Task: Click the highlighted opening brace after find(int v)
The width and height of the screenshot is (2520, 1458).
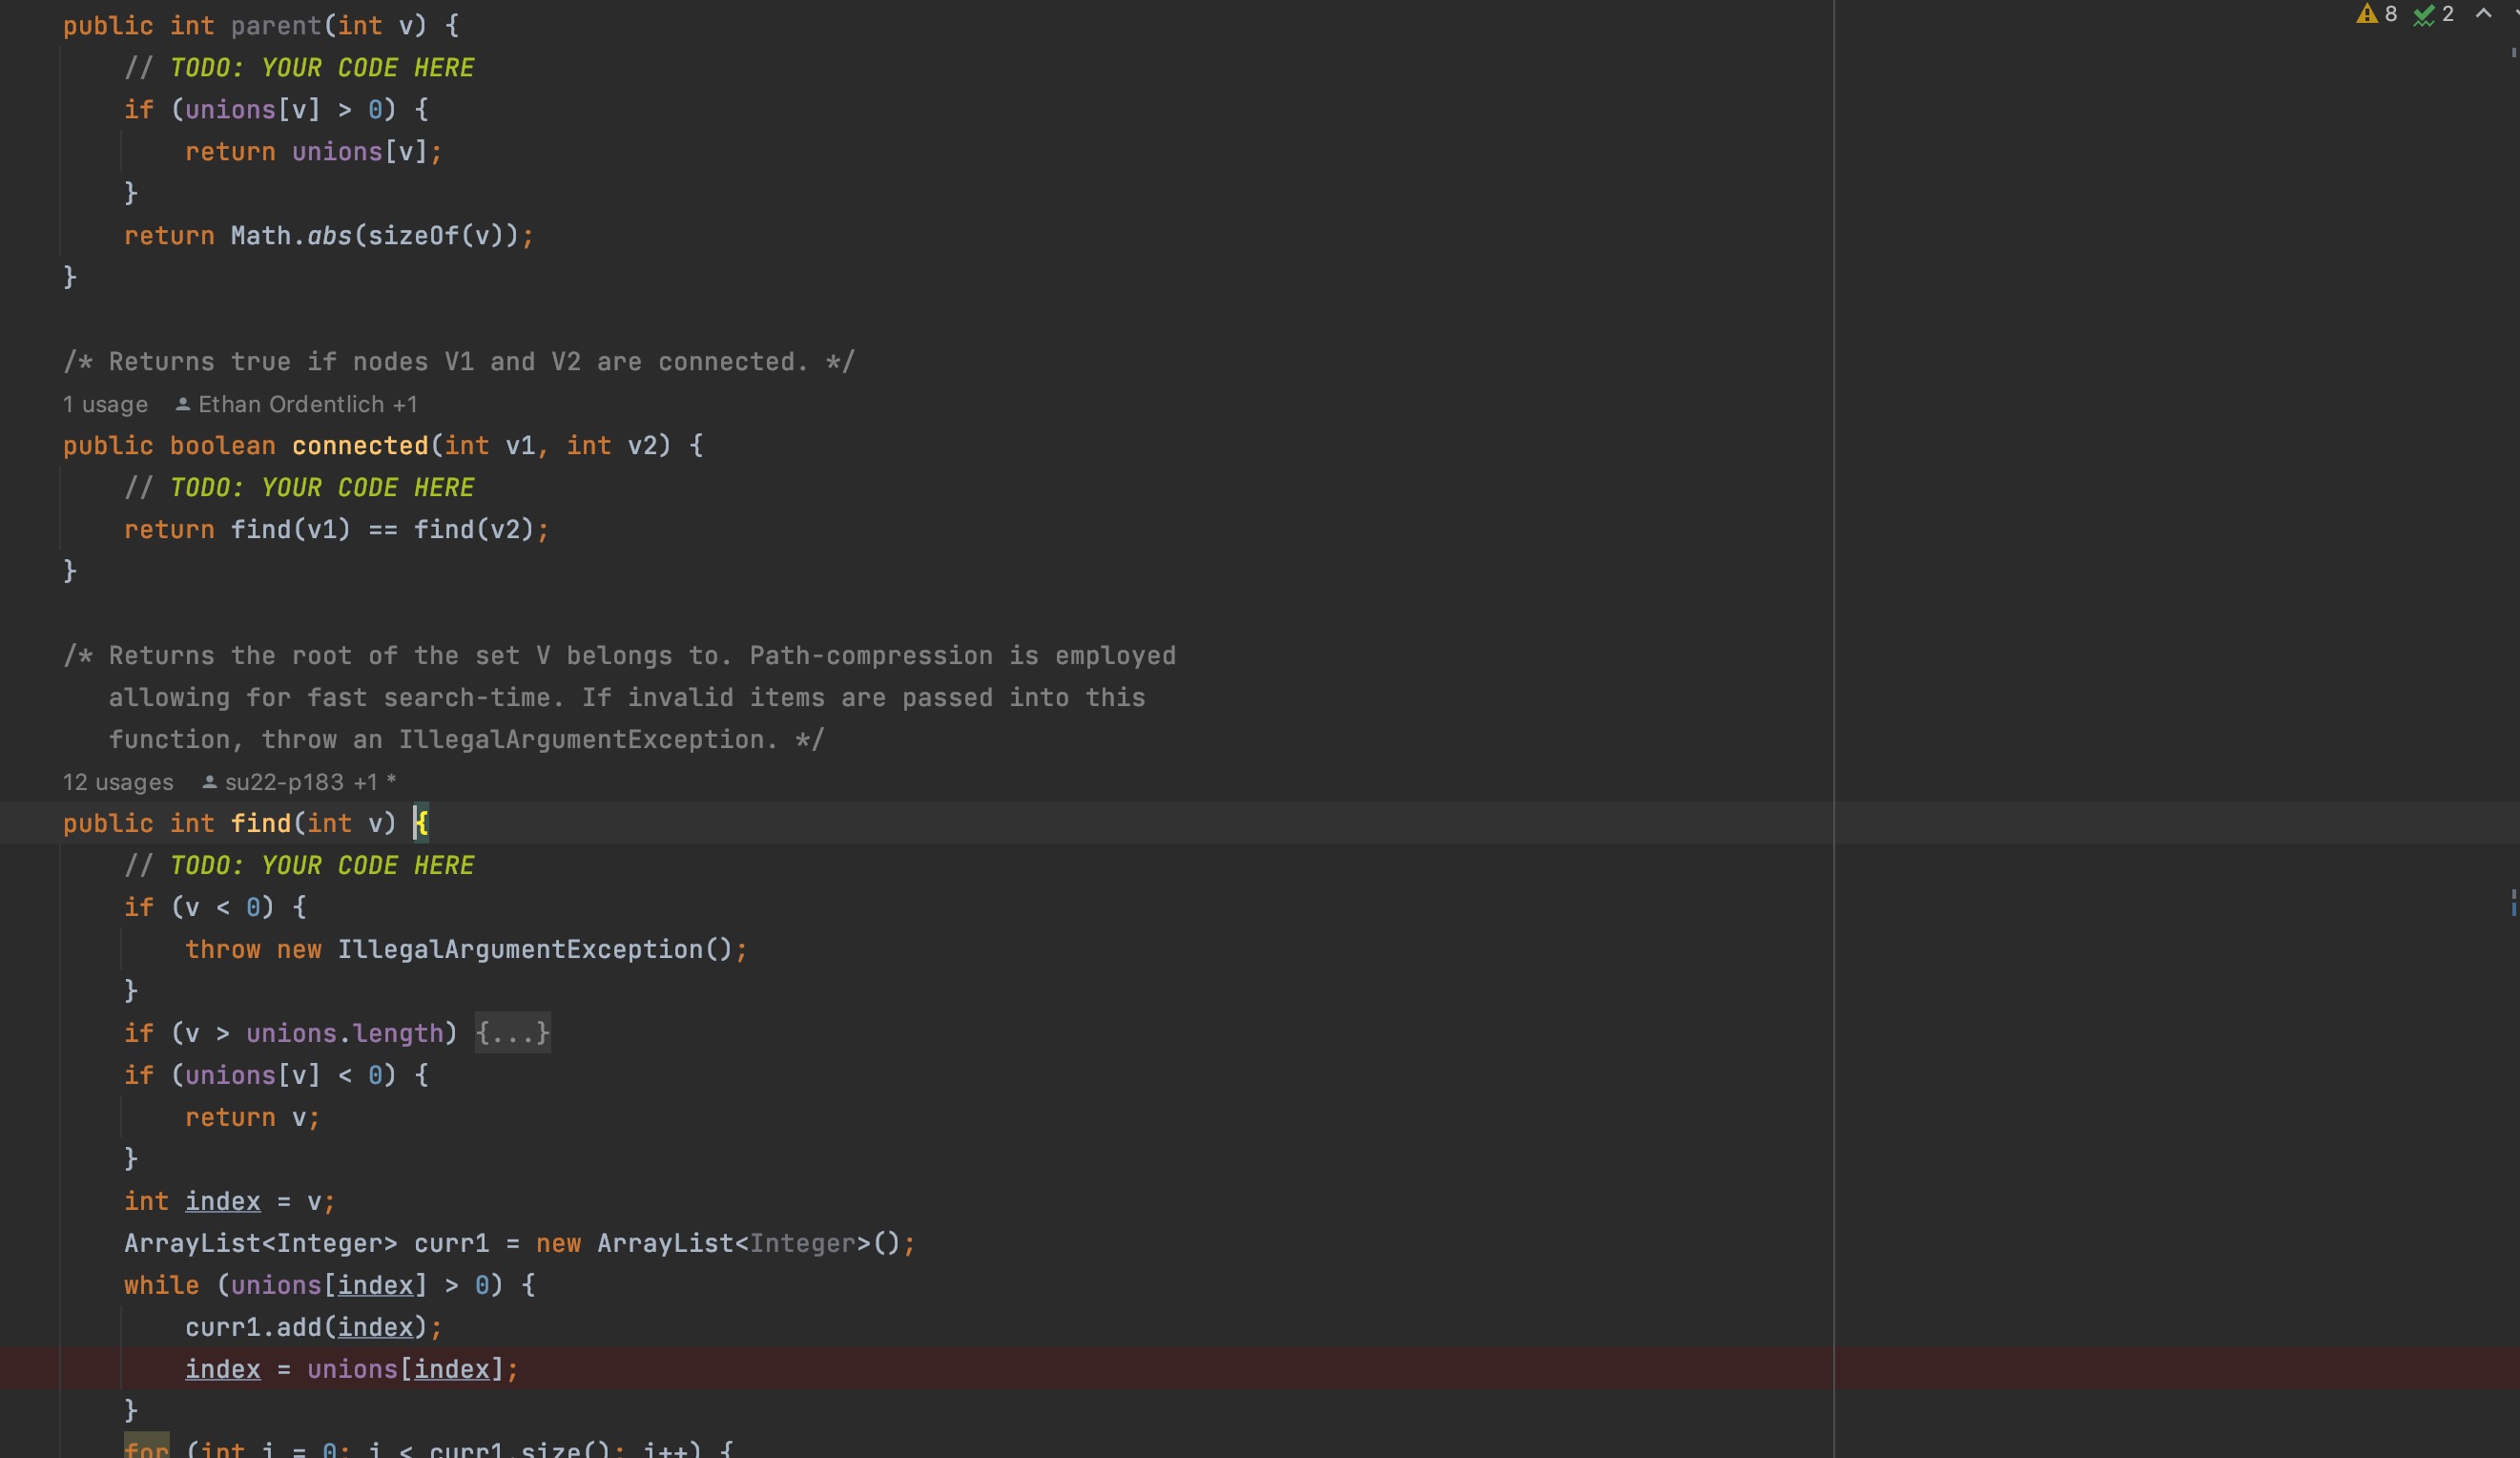Action: (x=422, y=823)
